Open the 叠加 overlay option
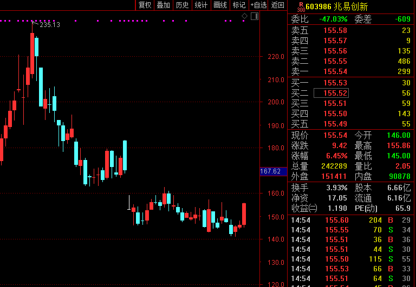Screen dimensions: 416x287 [x=163, y=5]
